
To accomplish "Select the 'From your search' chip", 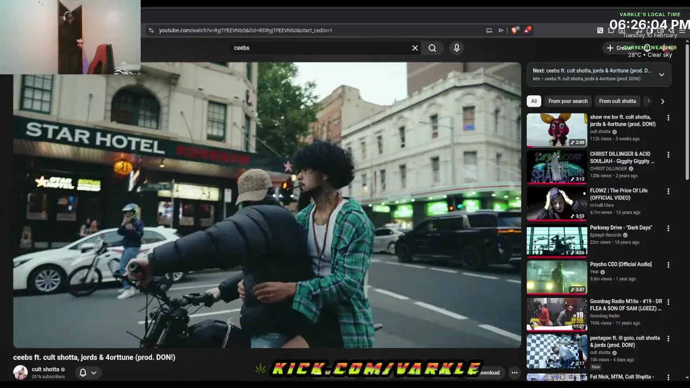I will 568,101.
